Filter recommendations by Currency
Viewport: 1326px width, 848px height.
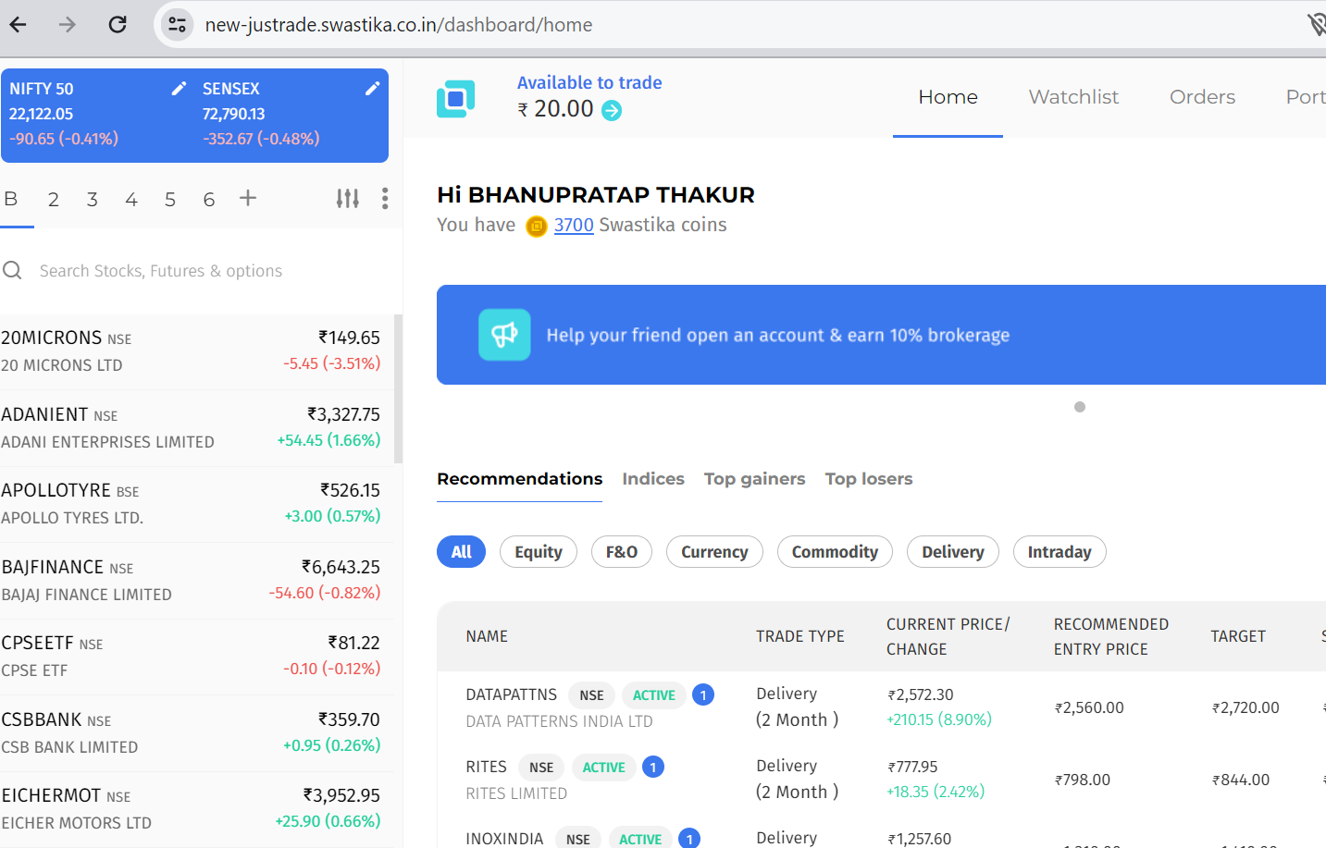point(714,552)
